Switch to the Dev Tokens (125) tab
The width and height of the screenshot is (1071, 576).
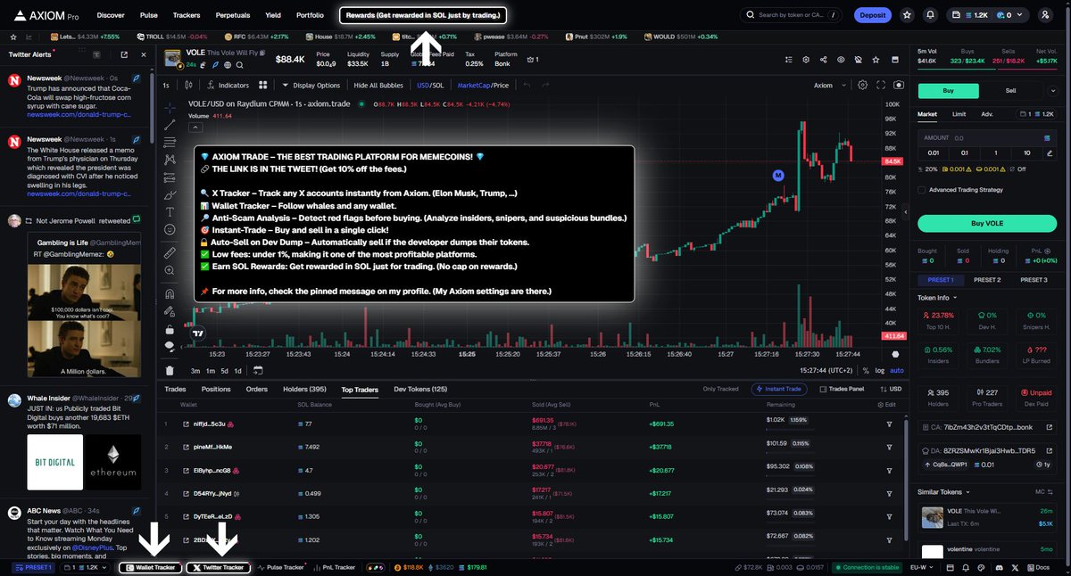click(420, 389)
